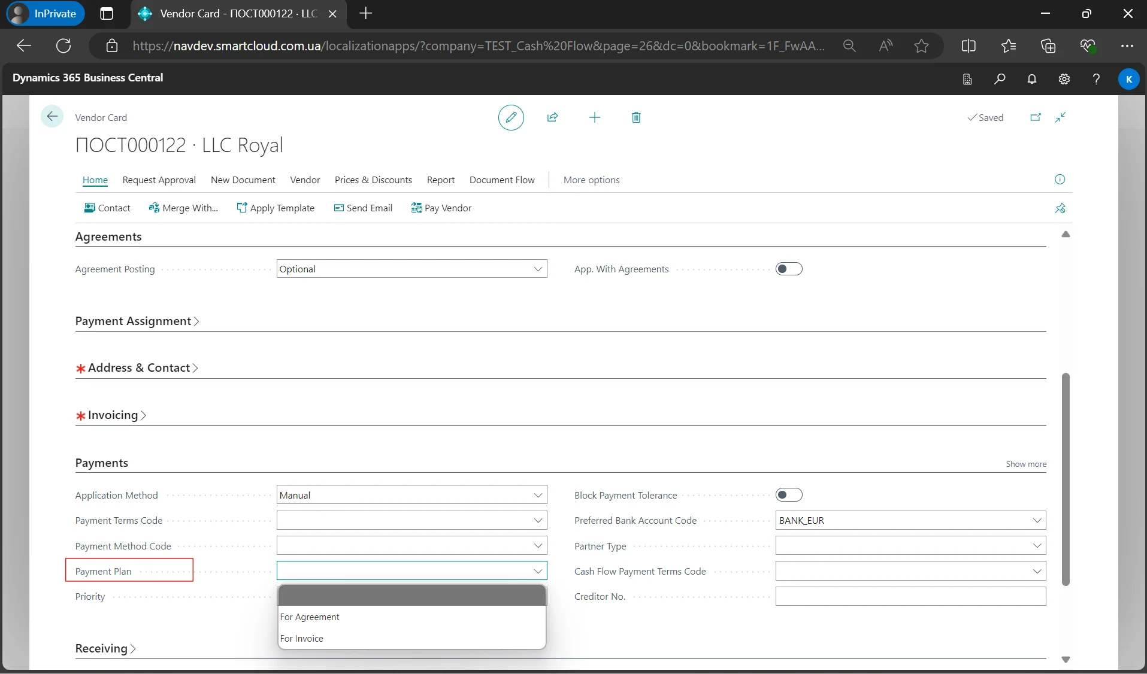This screenshot has height=674, width=1147.
Task: Select For Agreement from Payment Plan list
Action: pos(310,617)
